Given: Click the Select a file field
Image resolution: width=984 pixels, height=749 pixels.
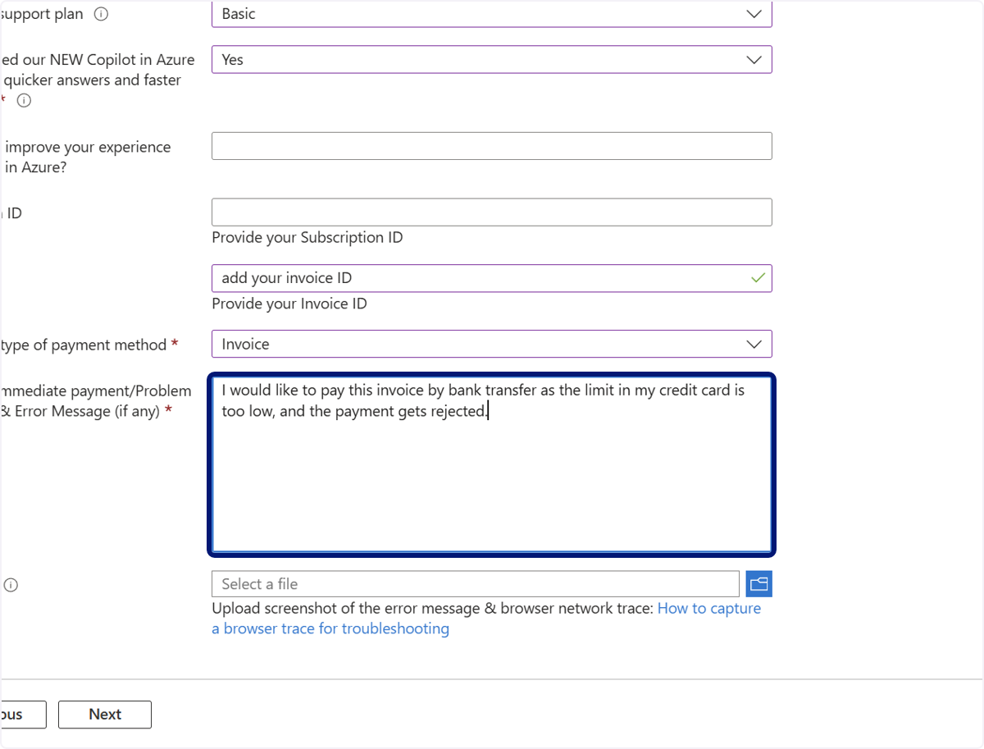Looking at the screenshot, I should (x=476, y=584).
